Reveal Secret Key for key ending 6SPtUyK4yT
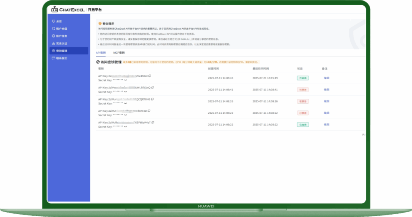Screen dimensions: 412x217 [126, 127]
